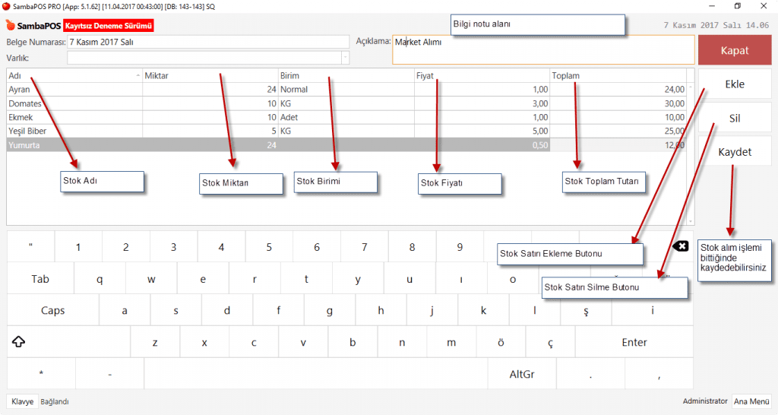Click the Kapat red button
778x415 pixels.
(734, 50)
